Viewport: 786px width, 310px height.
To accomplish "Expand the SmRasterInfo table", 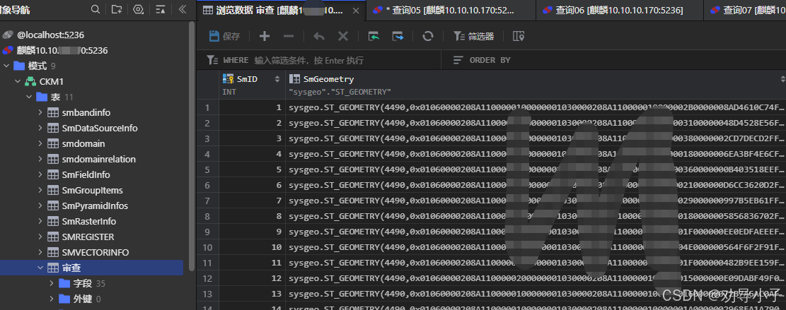I will 40,221.
